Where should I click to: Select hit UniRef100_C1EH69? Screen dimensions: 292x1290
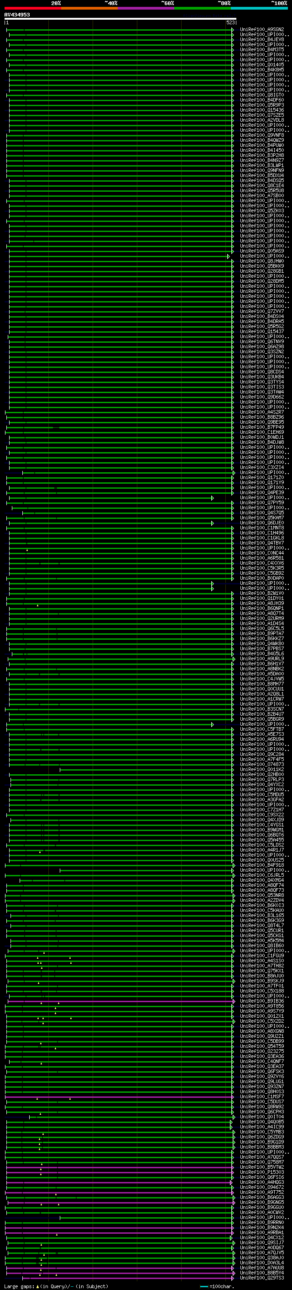tap(262, 432)
